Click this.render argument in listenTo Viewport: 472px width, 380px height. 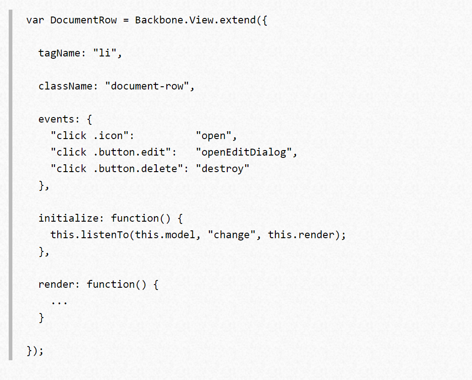point(301,235)
